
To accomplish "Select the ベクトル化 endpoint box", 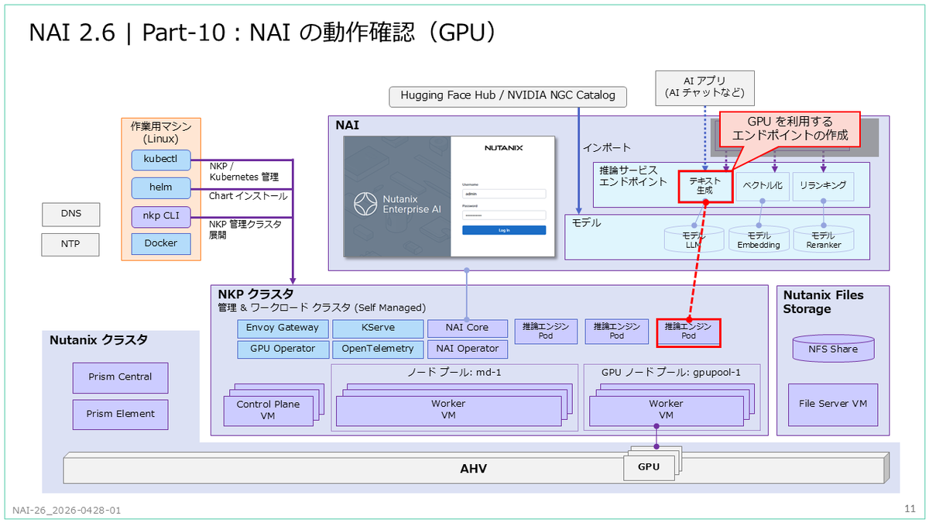I will [763, 187].
